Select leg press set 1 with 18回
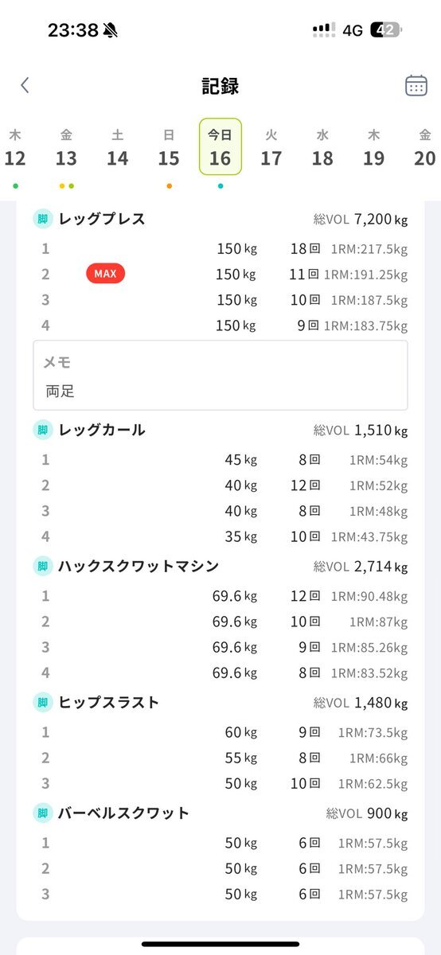 point(220,249)
